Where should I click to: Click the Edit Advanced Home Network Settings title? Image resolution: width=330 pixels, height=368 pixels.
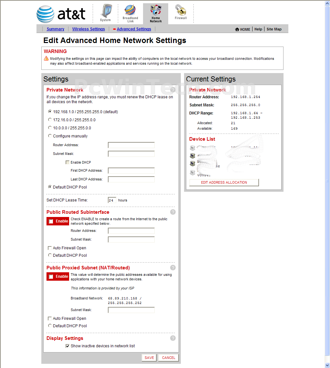click(115, 40)
